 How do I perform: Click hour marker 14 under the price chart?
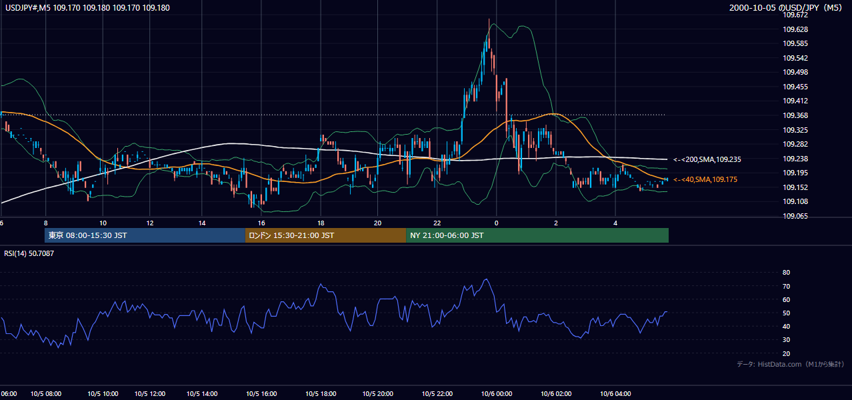(x=203, y=223)
